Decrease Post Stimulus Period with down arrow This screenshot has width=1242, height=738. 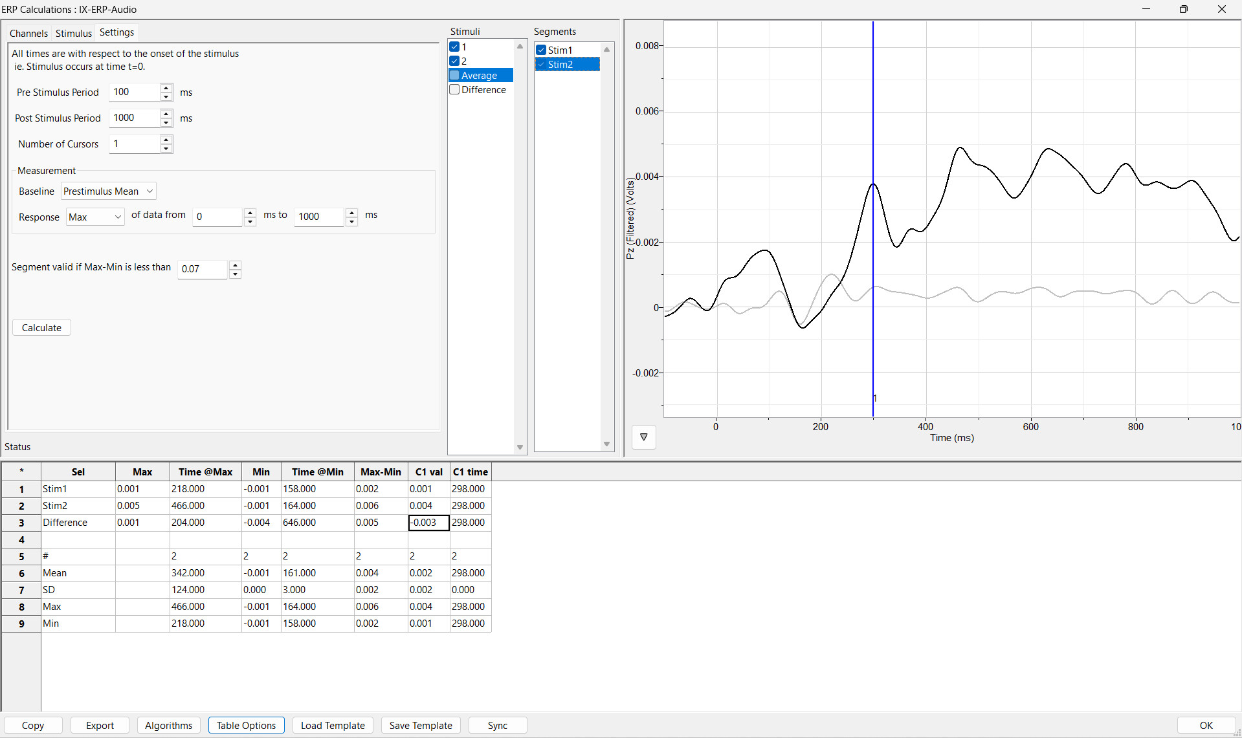pos(166,123)
